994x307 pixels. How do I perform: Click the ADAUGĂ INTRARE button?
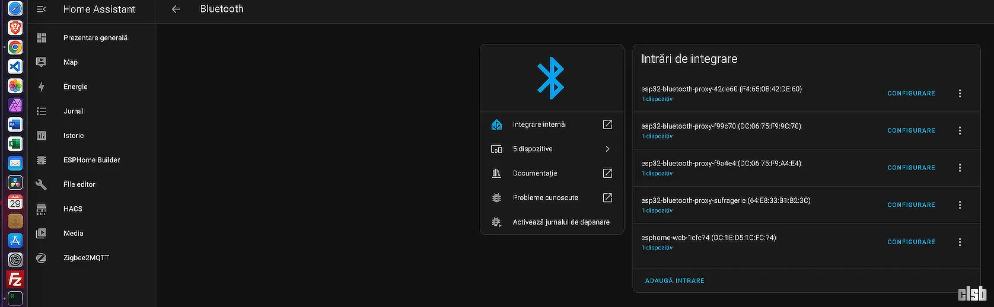pyautogui.click(x=675, y=281)
